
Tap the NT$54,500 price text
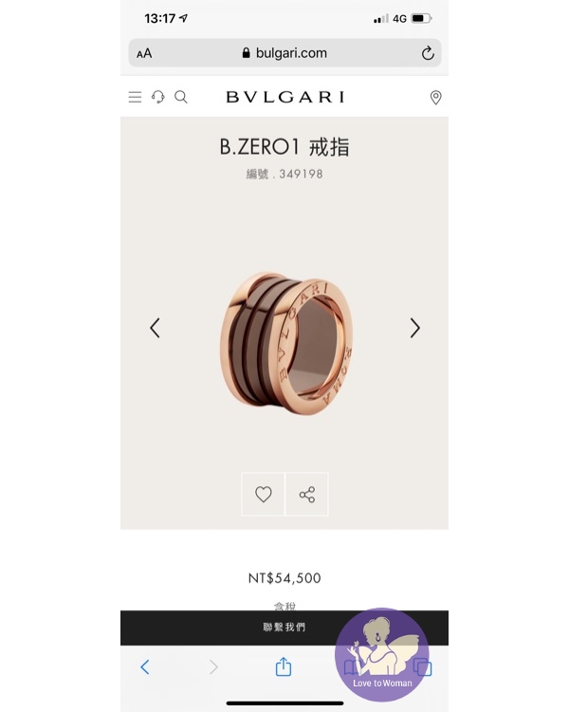[284, 578]
